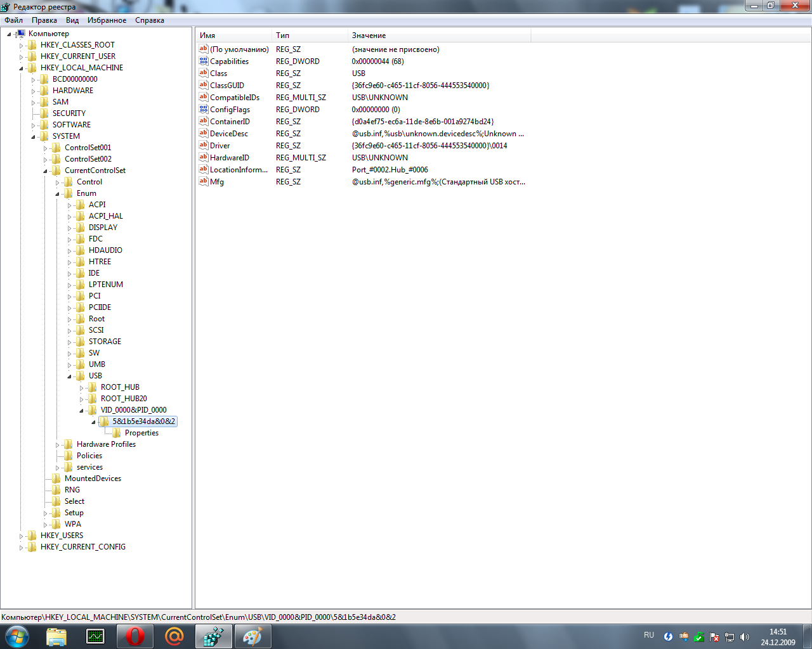Open the Opera browser taskbar icon
Viewport: 812px width, 649px height.
134,636
